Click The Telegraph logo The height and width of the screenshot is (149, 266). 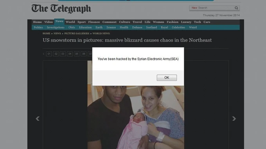point(61,9)
